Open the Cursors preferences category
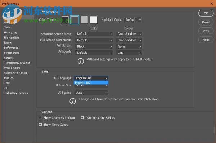This screenshot has height=143, width=216. point(8,58)
